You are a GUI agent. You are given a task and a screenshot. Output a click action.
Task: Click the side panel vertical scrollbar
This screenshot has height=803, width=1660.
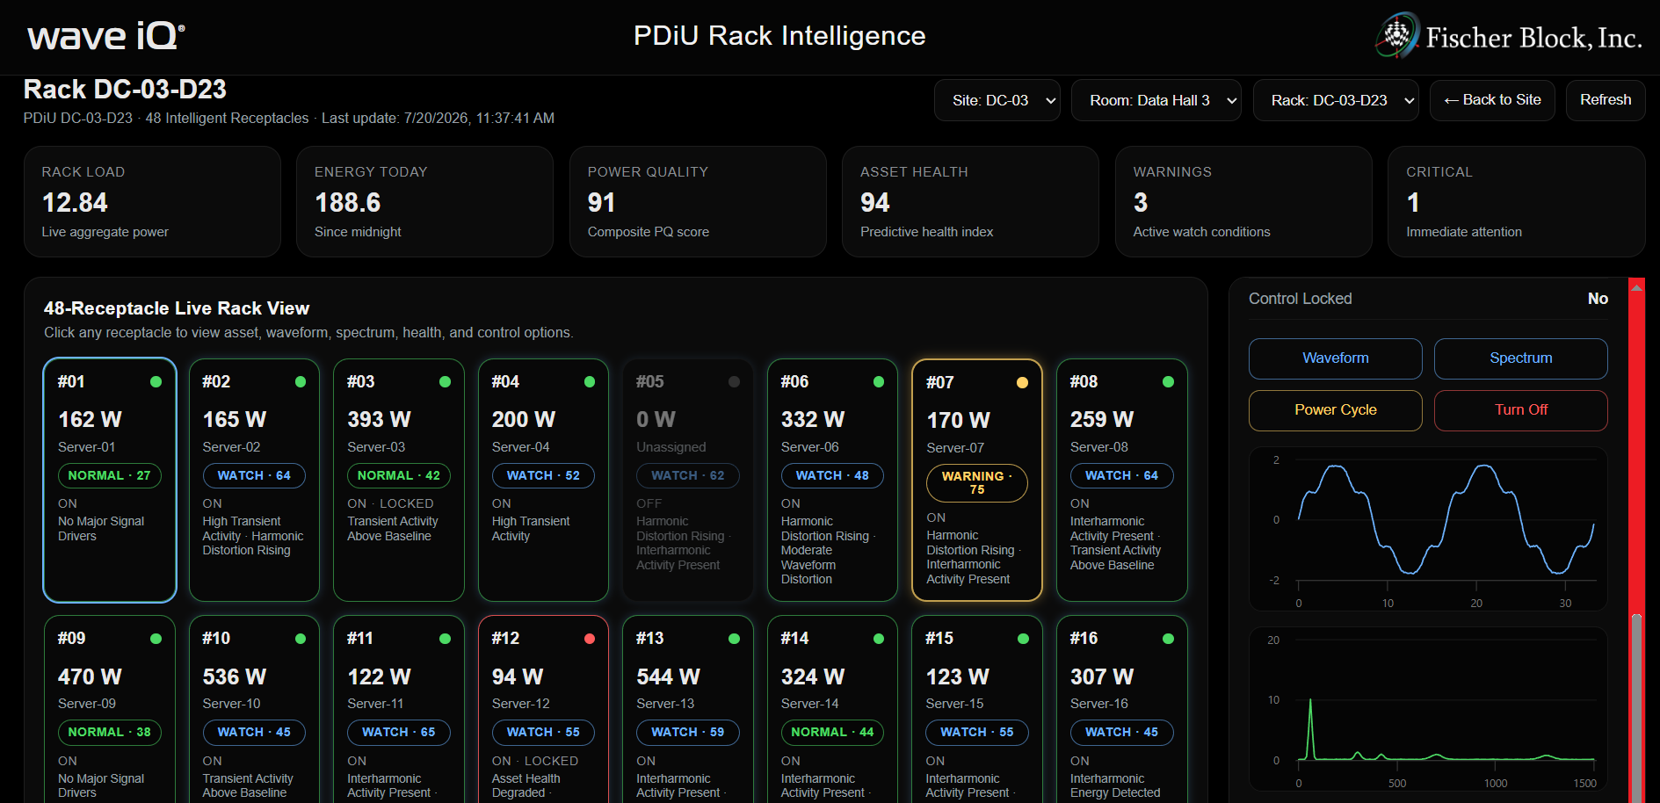click(1636, 540)
